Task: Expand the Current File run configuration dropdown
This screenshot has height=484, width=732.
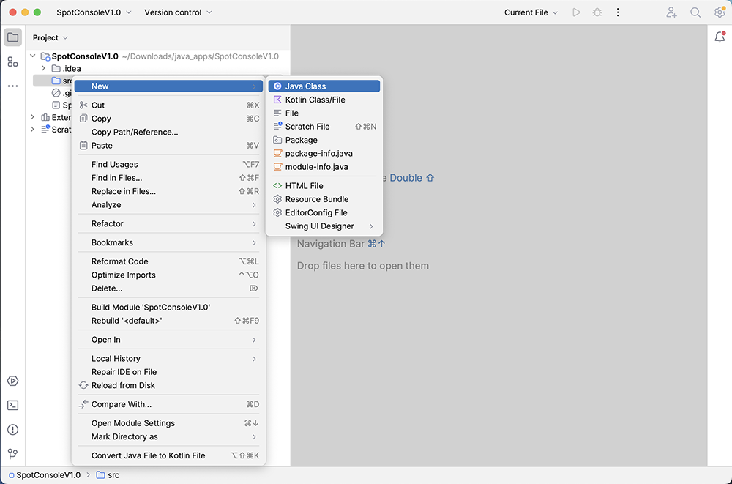Action: [531, 12]
